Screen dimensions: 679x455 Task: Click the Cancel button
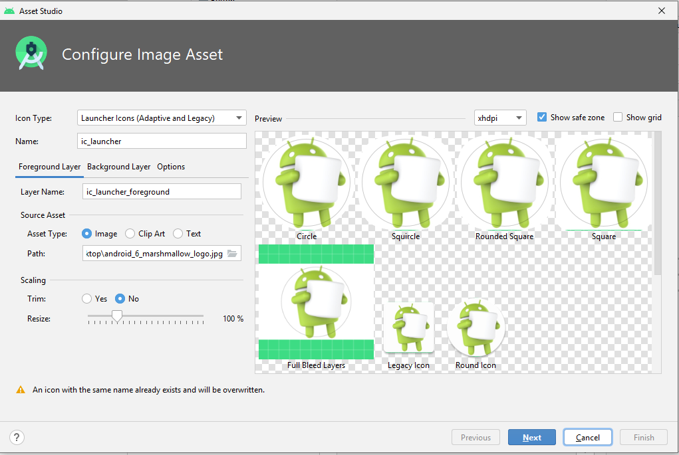point(588,437)
